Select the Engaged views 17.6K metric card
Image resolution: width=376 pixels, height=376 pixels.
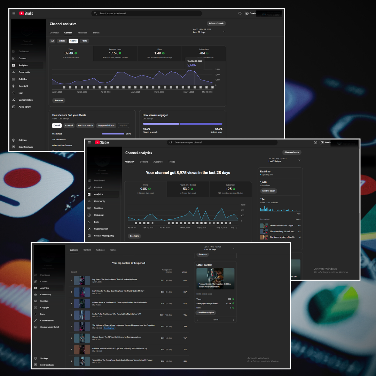click(115, 54)
